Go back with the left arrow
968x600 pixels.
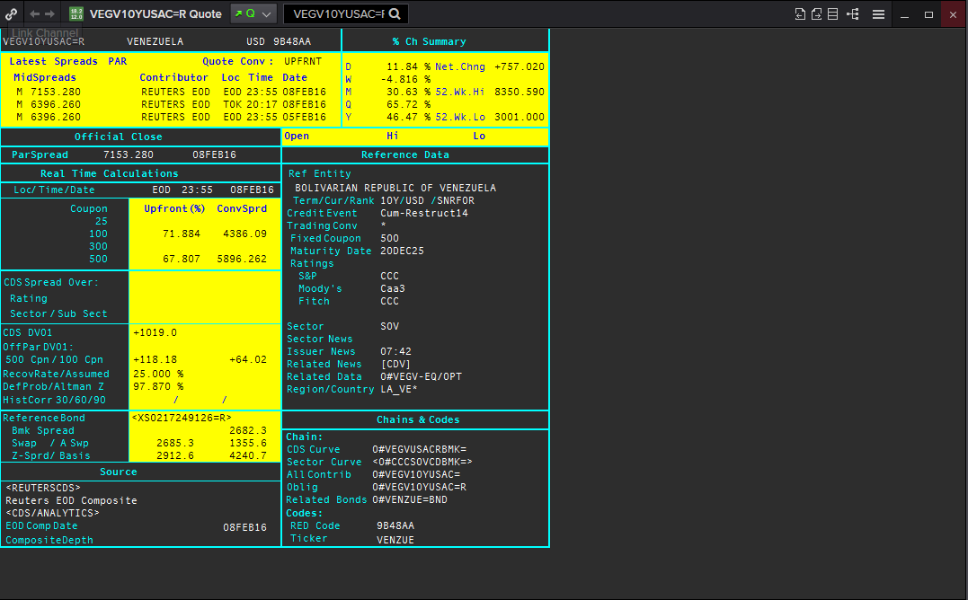[34, 13]
